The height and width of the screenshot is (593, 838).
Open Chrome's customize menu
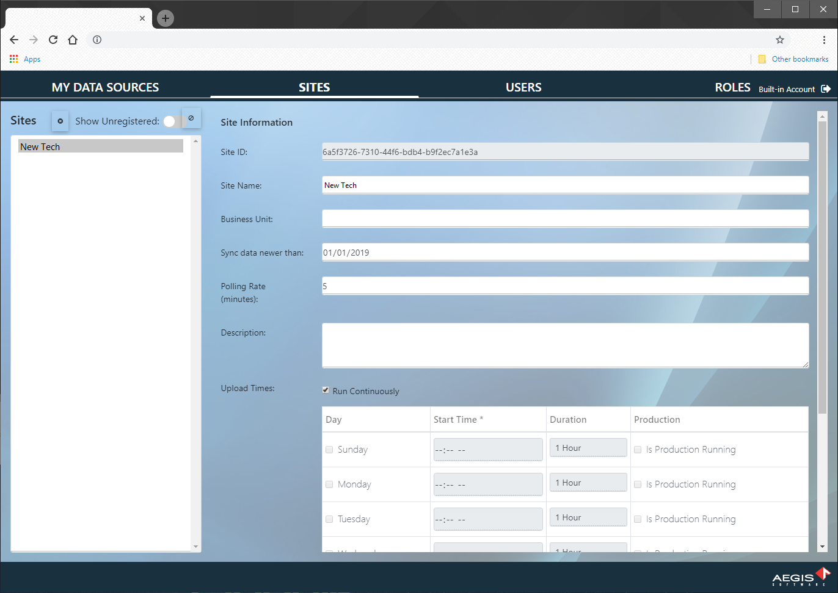824,40
